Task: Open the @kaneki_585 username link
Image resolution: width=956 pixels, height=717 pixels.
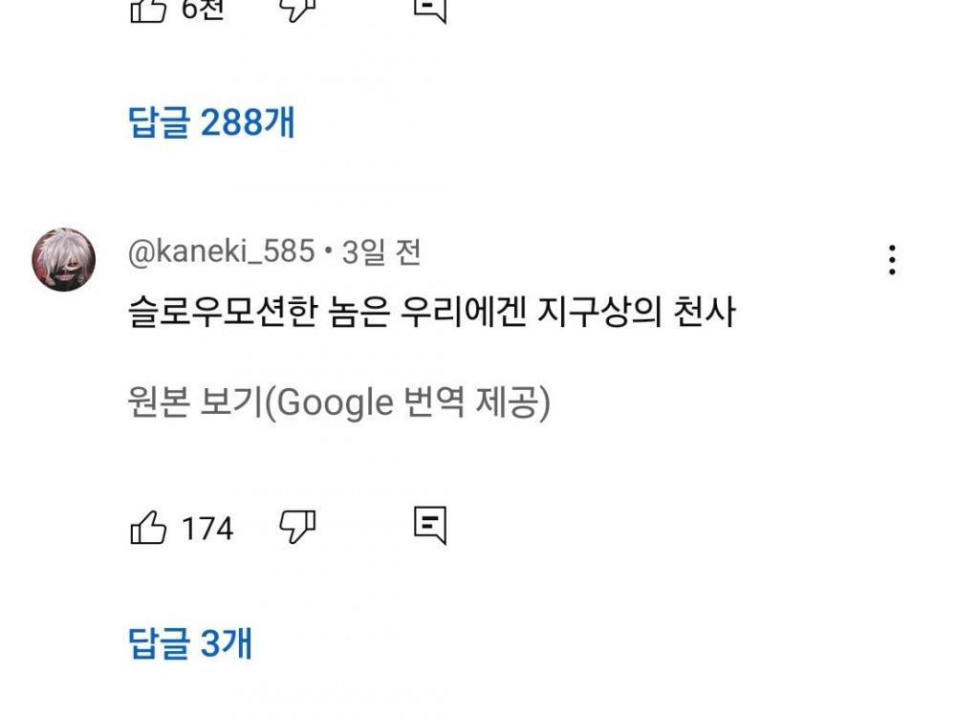Action: tap(221, 252)
